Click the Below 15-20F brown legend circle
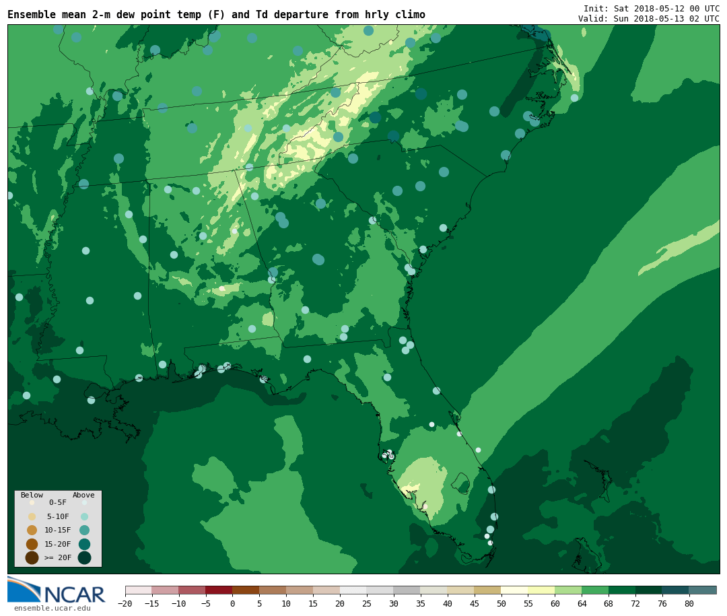The image size is (727, 616). (32, 544)
